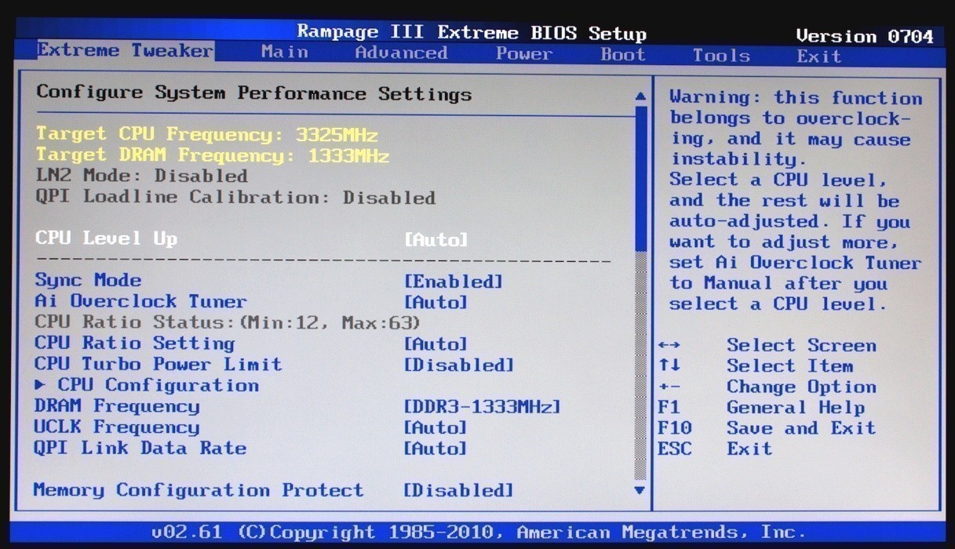The width and height of the screenshot is (955, 549).
Task: Open the Main menu tab
Action: 285,52
